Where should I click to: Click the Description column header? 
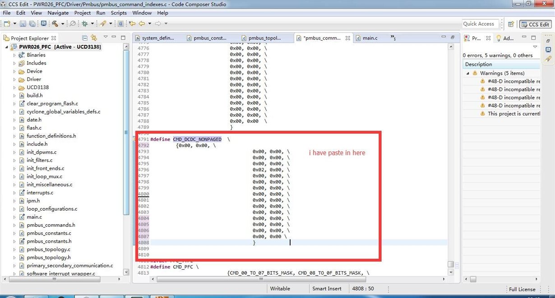coord(501,64)
